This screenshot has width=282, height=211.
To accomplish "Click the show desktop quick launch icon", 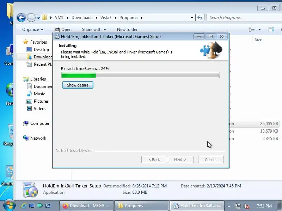I will click(x=32, y=206).
